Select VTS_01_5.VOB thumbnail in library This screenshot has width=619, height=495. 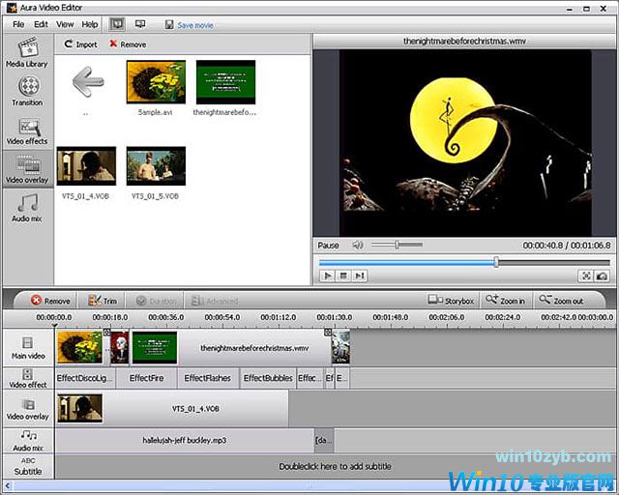156,165
